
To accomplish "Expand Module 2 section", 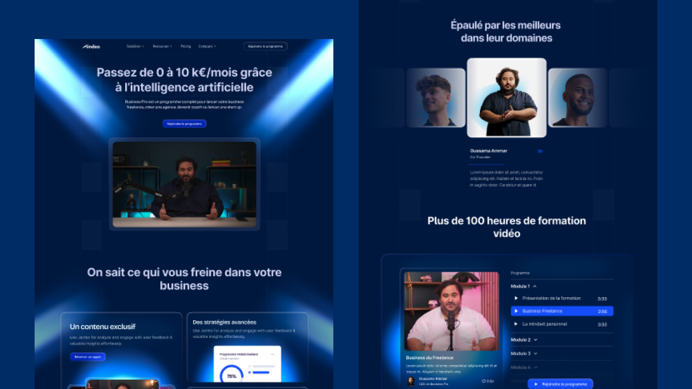I will [524, 340].
